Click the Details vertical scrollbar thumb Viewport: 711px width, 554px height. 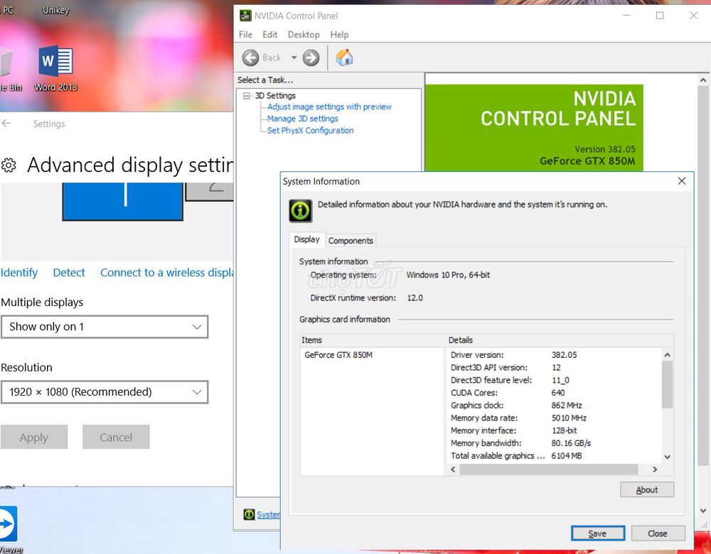click(667, 384)
